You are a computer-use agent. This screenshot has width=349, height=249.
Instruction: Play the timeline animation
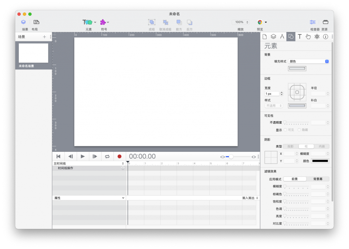(82, 156)
